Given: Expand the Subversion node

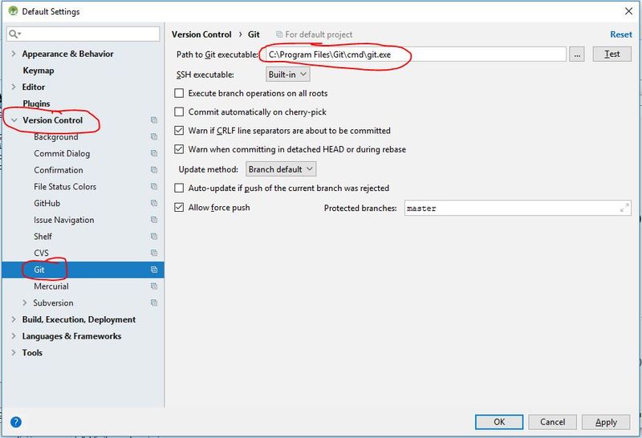Looking at the screenshot, I should [25, 303].
